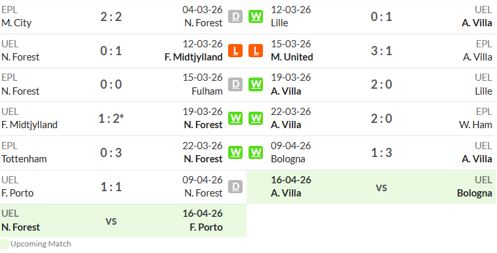Image resolution: width=497 pixels, height=253 pixels.
Task: Open the 3:1 score for M. United
Action: tap(381, 51)
